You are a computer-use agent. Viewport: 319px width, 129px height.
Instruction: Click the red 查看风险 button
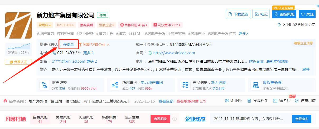click(160, 119)
